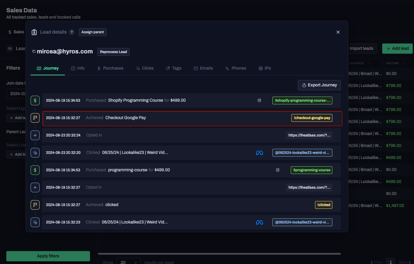Sort by the Income column header

[x=395, y=63]
